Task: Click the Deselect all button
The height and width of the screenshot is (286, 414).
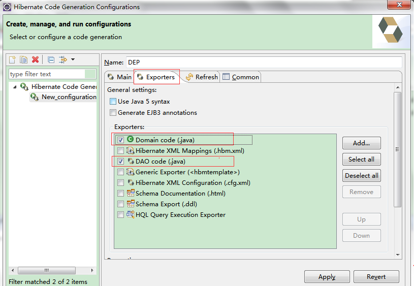Action: (362, 176)
